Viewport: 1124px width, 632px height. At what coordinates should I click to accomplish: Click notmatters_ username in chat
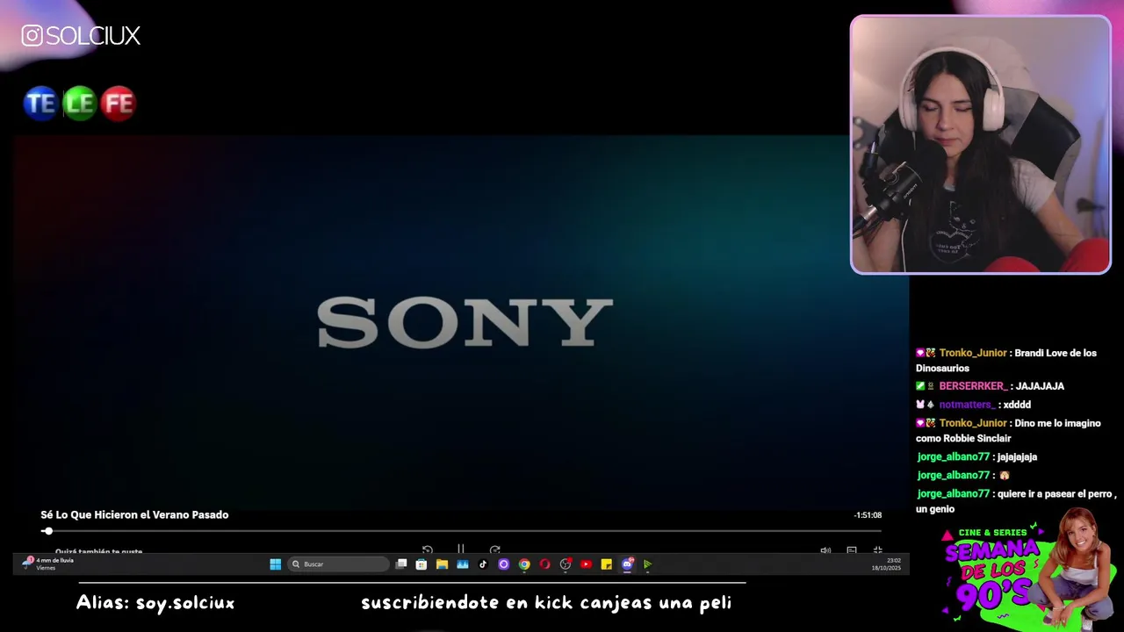coord(967,405)
